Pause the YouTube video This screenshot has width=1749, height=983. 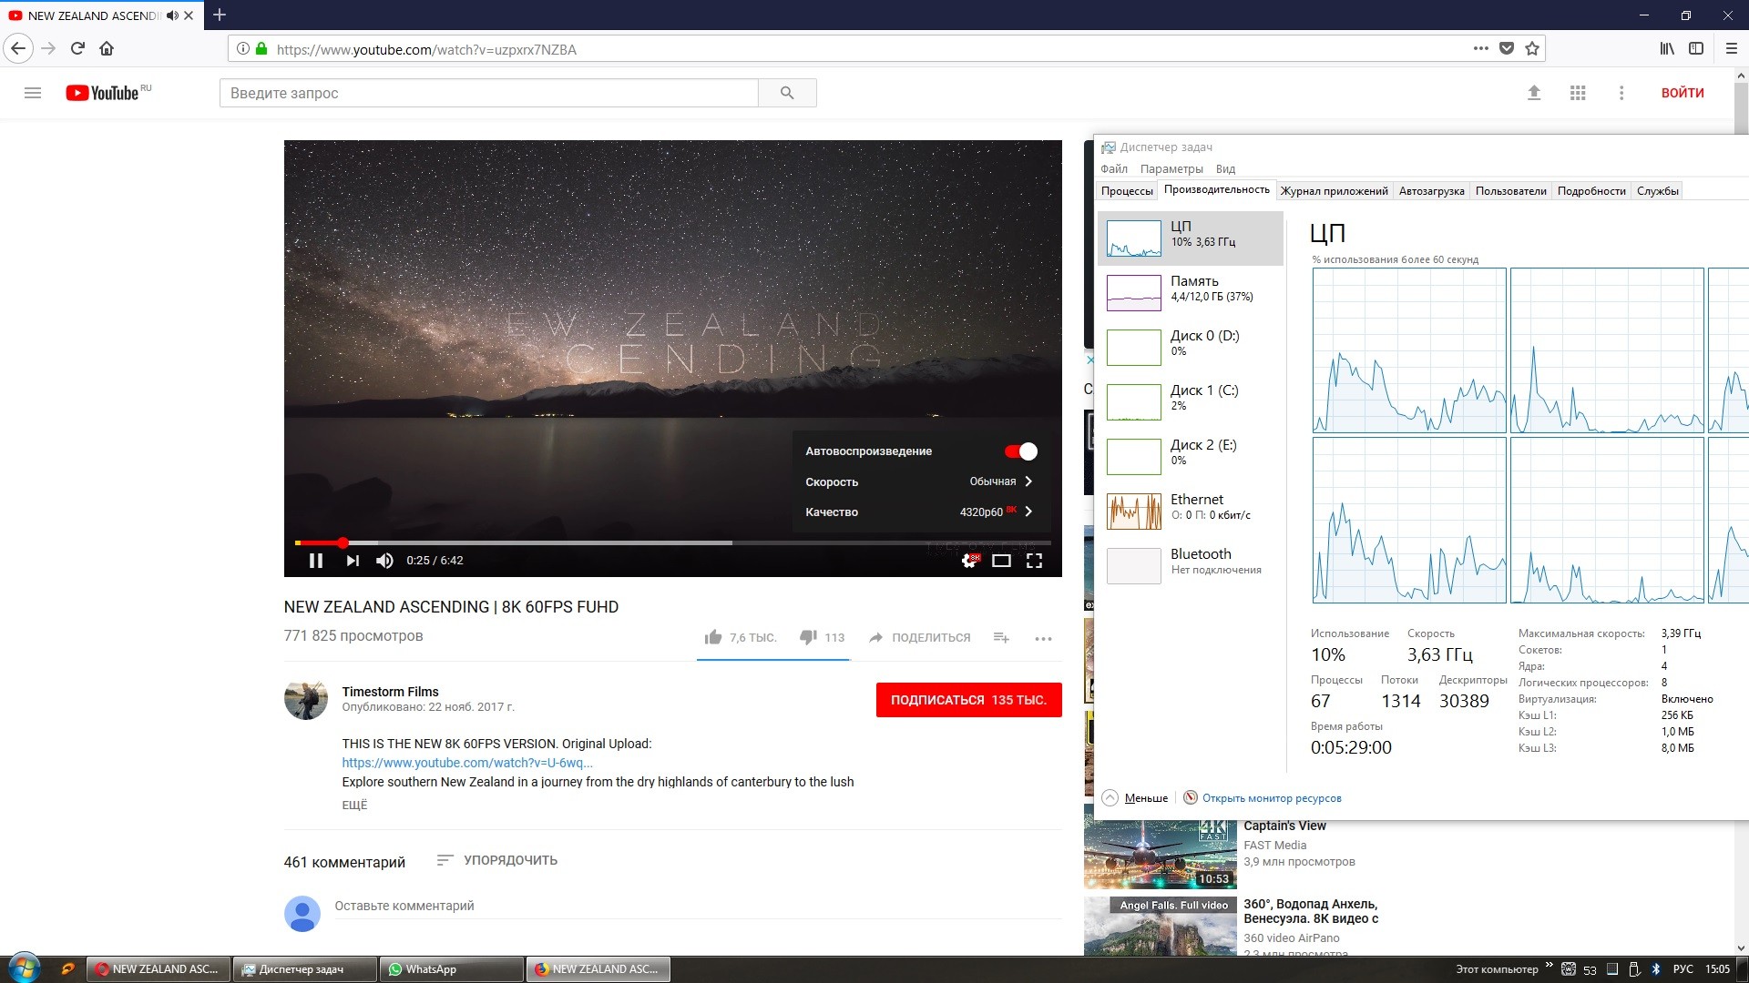pyautogui.click(x=316, y=561)
